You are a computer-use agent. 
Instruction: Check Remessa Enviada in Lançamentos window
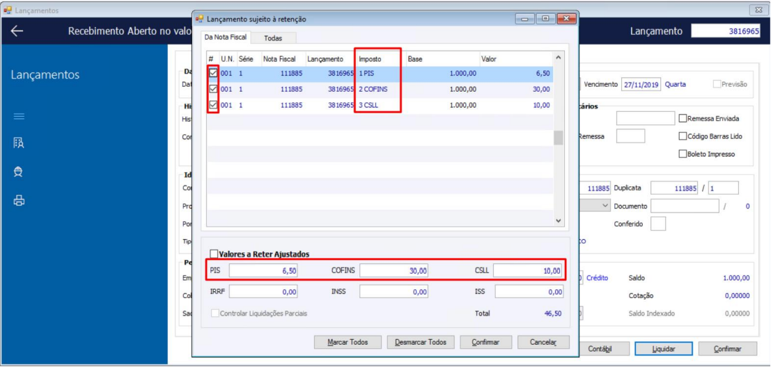click(683, 118)
